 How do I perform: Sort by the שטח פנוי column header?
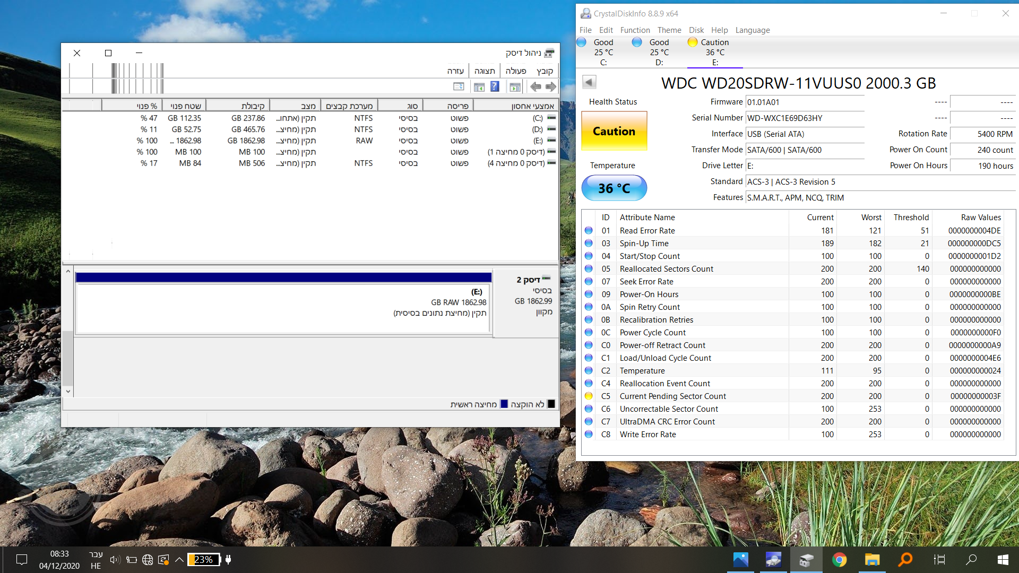pos(184,106)
